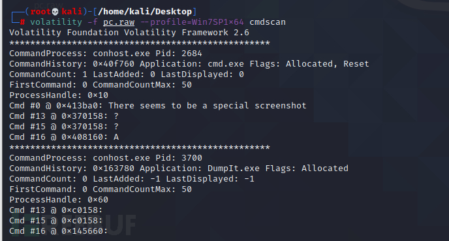The image size is (449, 241).
Task: Click the Volatility Framework 2.6 banner line
Action: [129, 33]
